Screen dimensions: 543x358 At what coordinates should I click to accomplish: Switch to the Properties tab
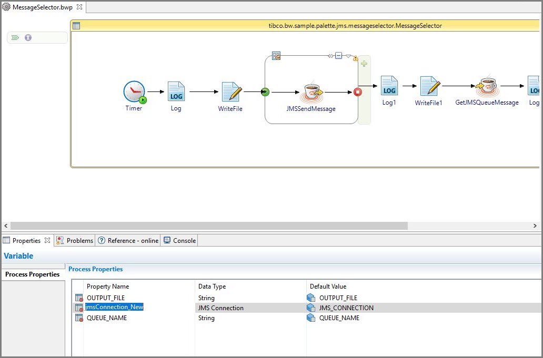coord(26,240)
